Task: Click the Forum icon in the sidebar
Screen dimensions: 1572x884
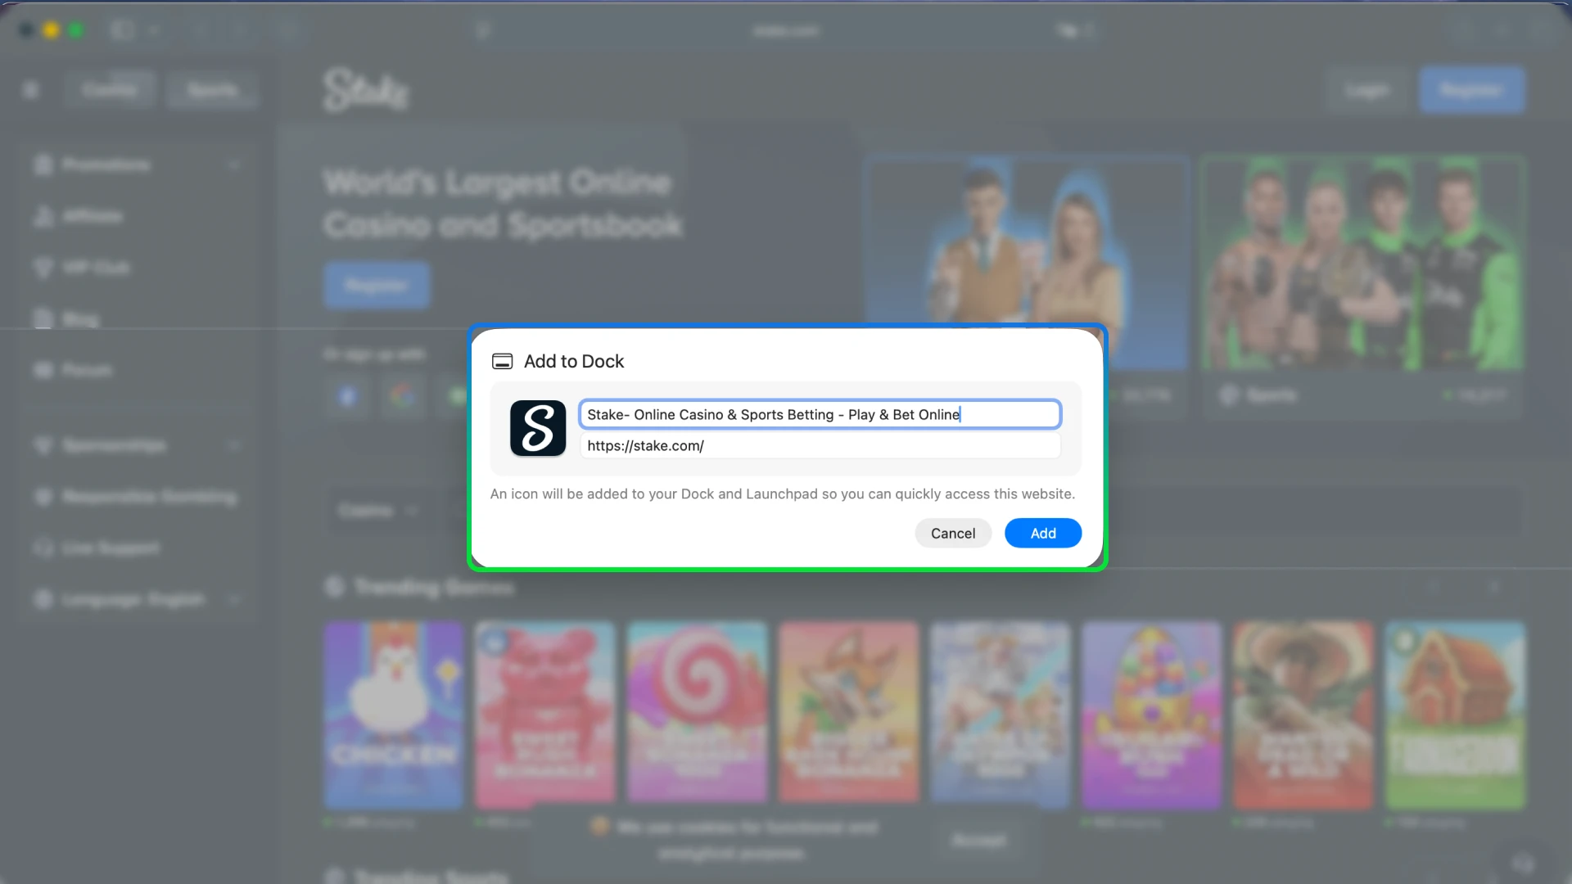Action: point(43,370)
